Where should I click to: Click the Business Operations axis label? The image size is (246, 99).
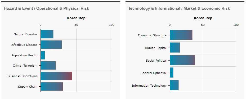click(x=23, y=76)
